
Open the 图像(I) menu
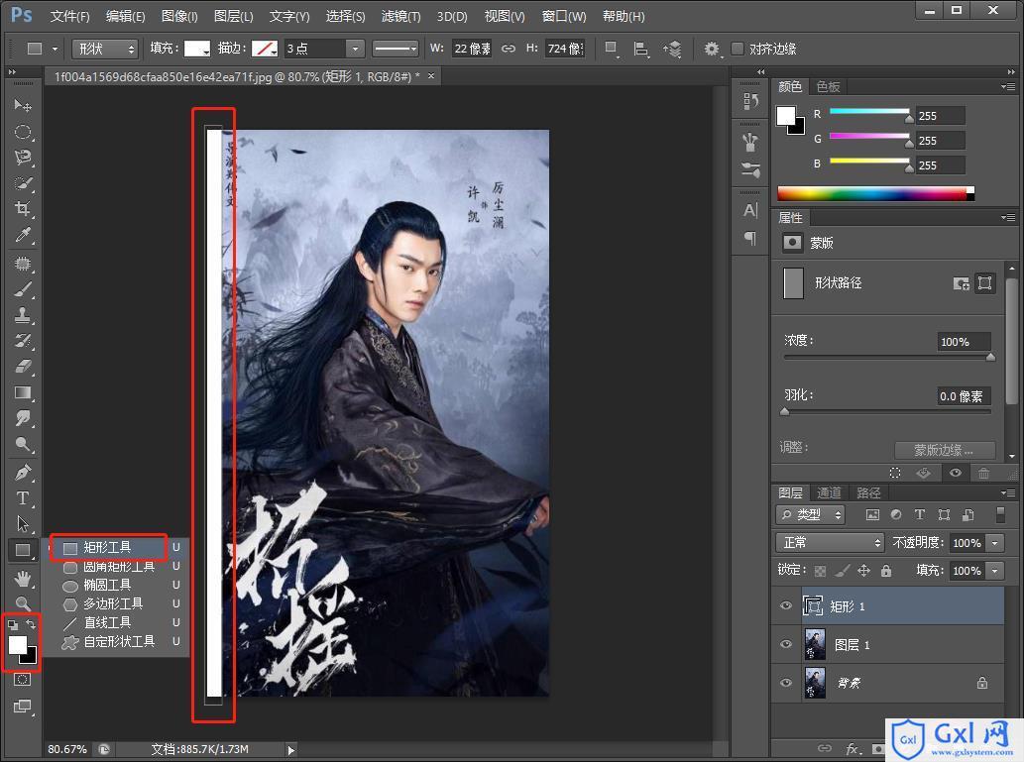pos(179,16)
